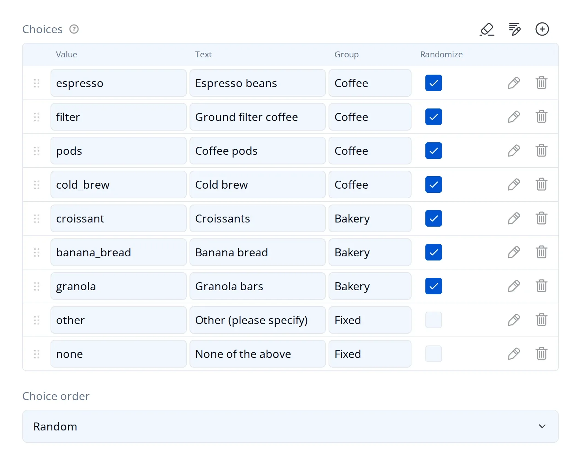The image size is (581, 465).
Task: Edit the espresso row with pencil icon
Action: pyautogui.click(x=514, y=83)
